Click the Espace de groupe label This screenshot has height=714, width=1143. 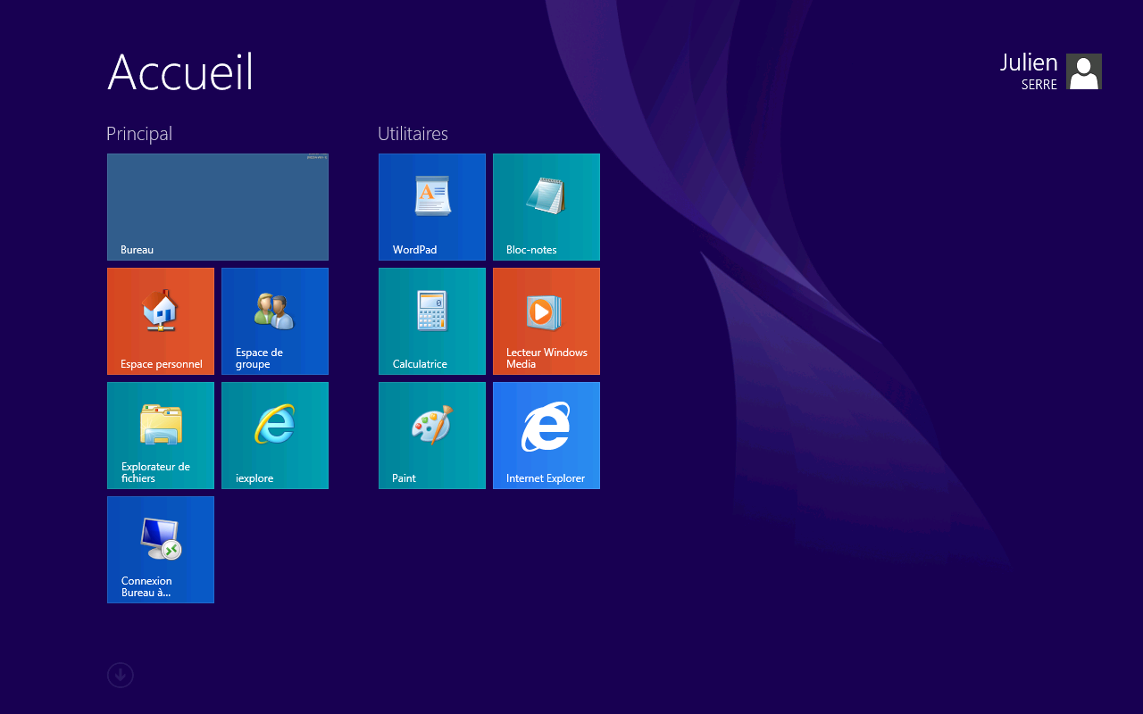coord(259,358)
